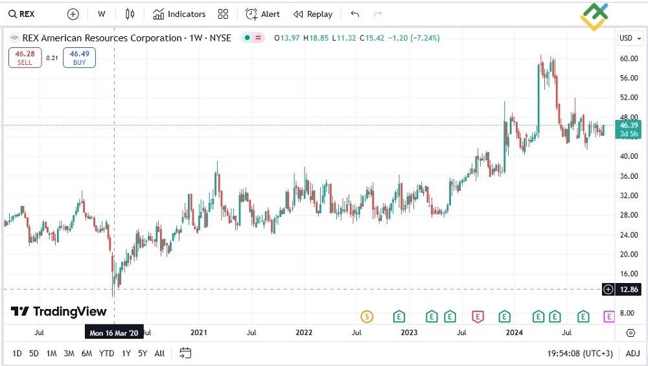Change the W weekly interval

[101, 14]
